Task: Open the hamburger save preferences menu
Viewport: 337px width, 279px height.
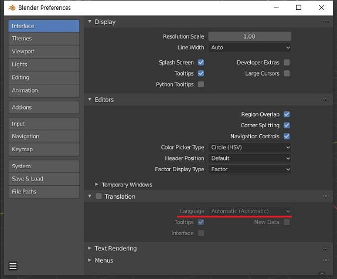Action: pos(13,266)
